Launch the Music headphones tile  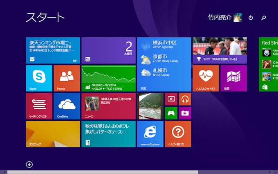pos(185,99)
